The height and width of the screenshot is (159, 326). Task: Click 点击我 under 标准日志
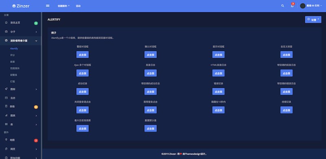(150, 73)
